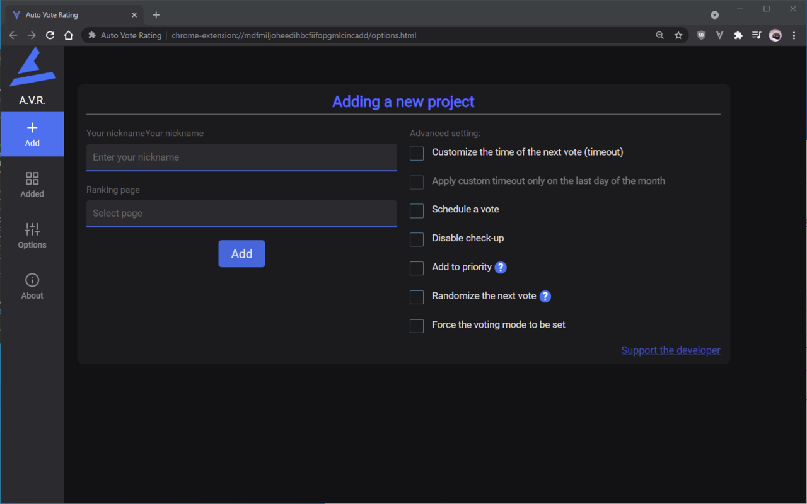807x504 pixels.
Task: Click the blue Add button
Action: 241,254
